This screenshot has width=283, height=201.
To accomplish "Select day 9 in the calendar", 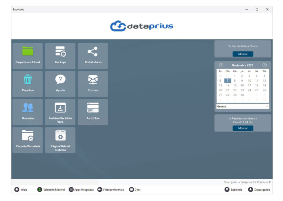I will point(242,80).
